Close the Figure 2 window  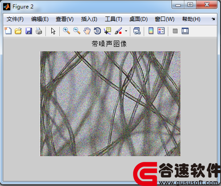(x=207, y=5)
